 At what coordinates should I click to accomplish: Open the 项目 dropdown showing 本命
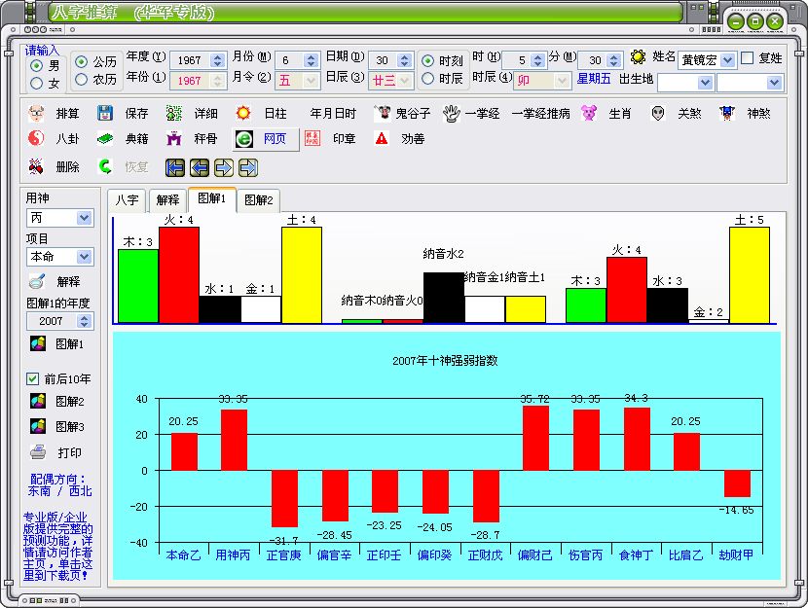pyautogui.click(x=85, y=257)
